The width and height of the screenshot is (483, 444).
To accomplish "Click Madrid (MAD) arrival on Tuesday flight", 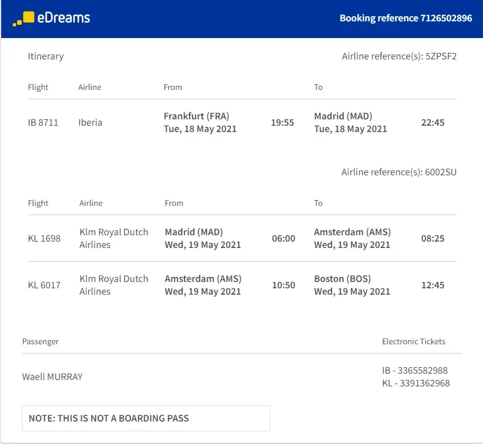I will tap(342, 116).
